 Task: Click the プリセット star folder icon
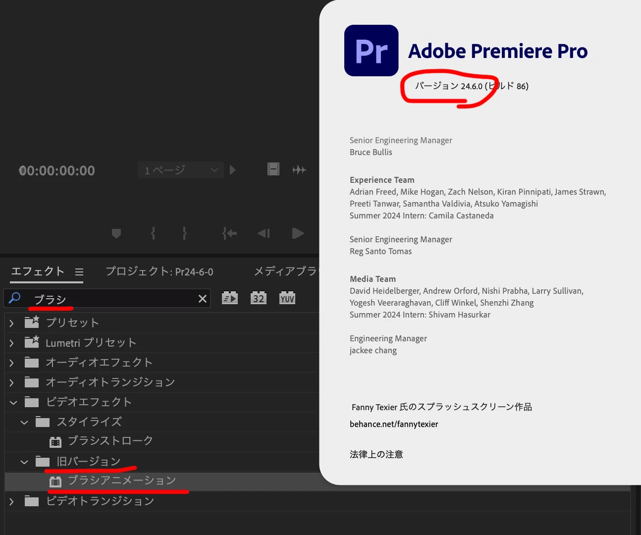(32, 322)
